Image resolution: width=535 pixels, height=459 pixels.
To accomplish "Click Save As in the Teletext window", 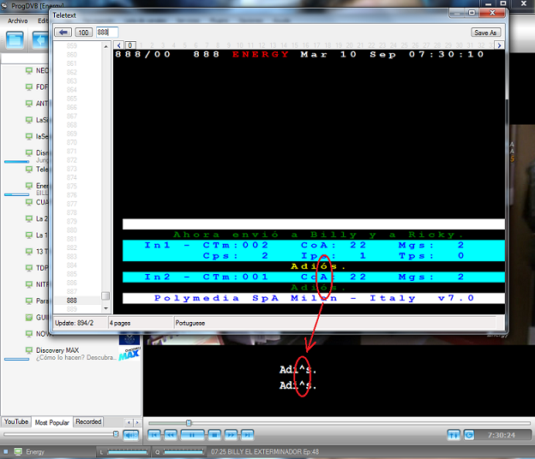I will tap(484, 33).
